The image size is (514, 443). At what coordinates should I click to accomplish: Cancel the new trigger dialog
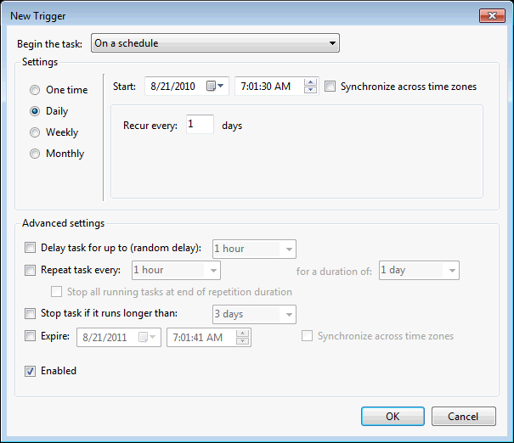point(463,417)
